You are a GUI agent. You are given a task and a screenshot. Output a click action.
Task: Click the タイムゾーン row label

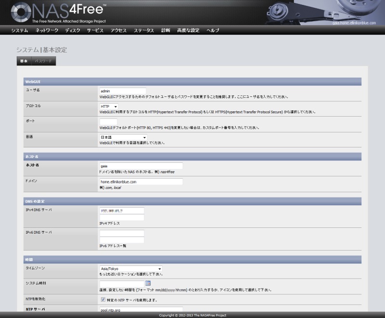tap(35, 268)
